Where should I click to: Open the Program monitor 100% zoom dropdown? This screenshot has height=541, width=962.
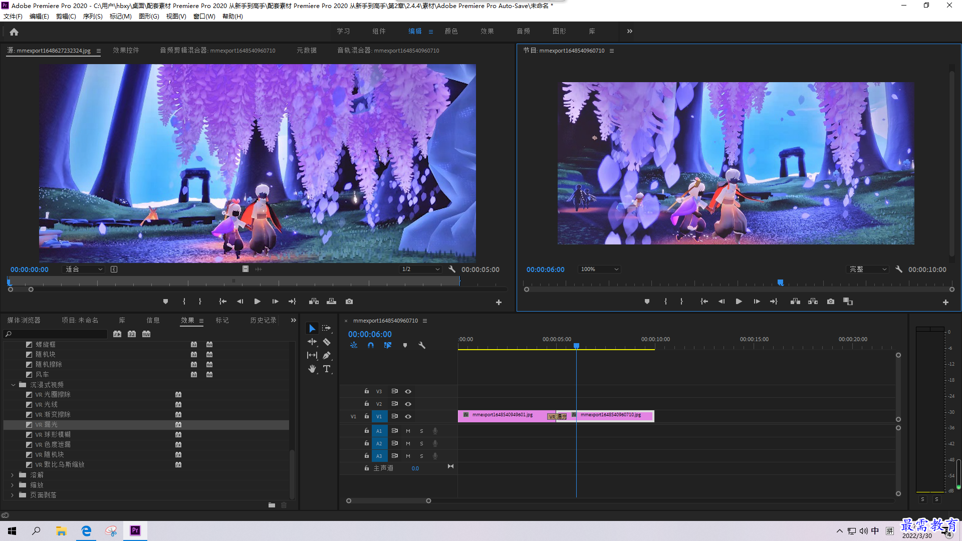coord(599,269)
